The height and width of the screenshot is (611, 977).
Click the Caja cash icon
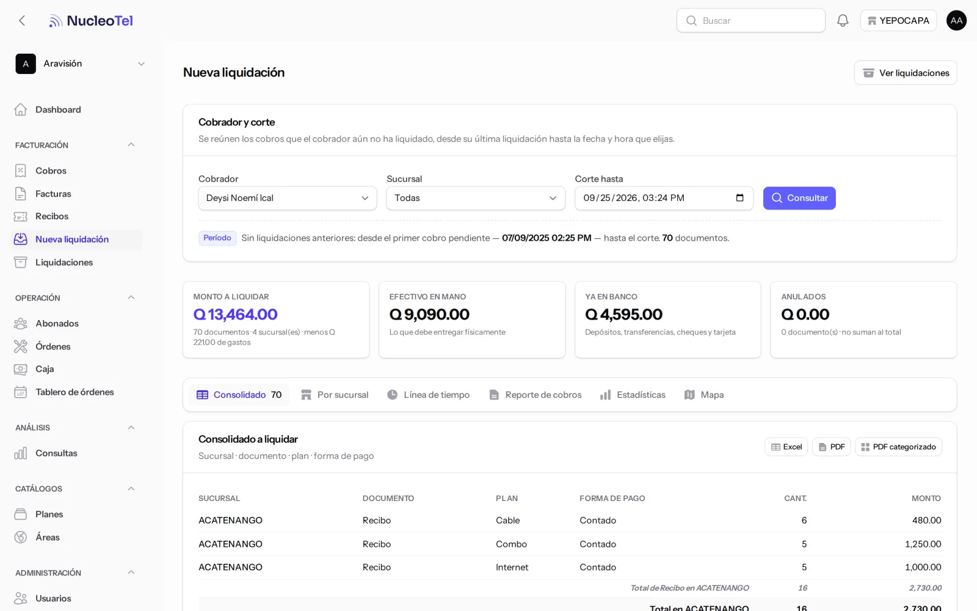click(21, 369)
